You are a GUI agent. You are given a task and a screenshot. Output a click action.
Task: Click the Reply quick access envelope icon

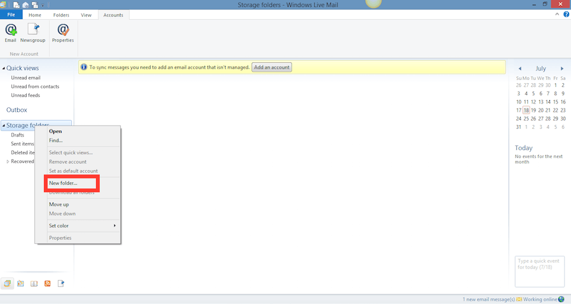25,4
